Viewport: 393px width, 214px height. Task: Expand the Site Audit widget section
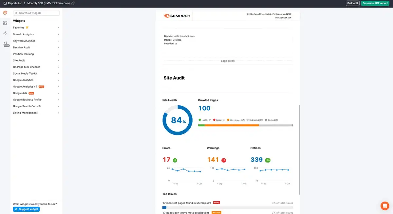point(19,60)
